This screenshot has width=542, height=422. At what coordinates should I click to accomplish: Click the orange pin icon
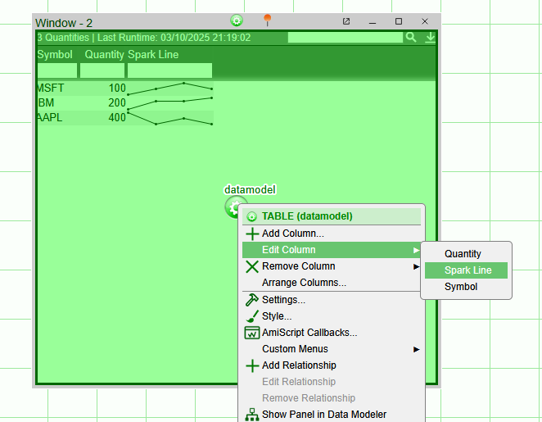[x=267, y=20]
